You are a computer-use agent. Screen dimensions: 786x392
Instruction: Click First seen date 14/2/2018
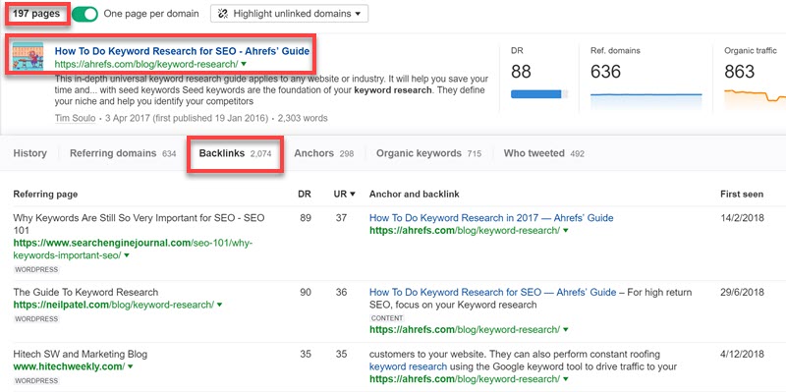743,218
